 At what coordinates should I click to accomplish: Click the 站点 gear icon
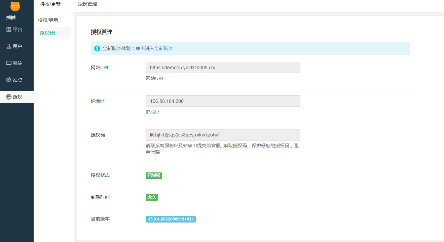click(9, 80)
